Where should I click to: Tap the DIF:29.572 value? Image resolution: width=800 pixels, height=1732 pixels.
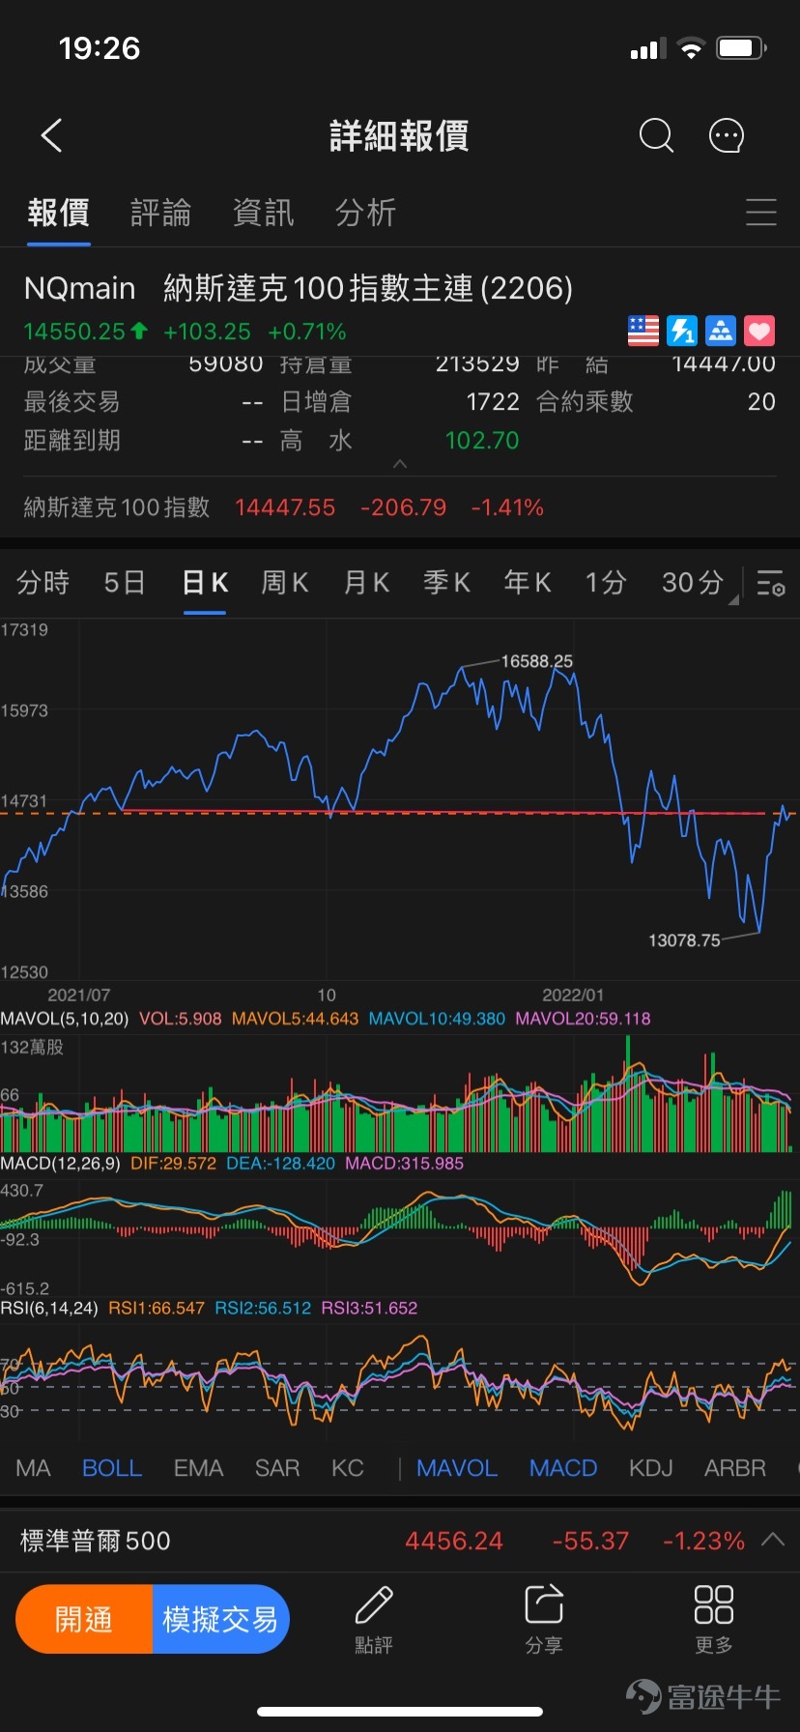tap(174, 1164)
